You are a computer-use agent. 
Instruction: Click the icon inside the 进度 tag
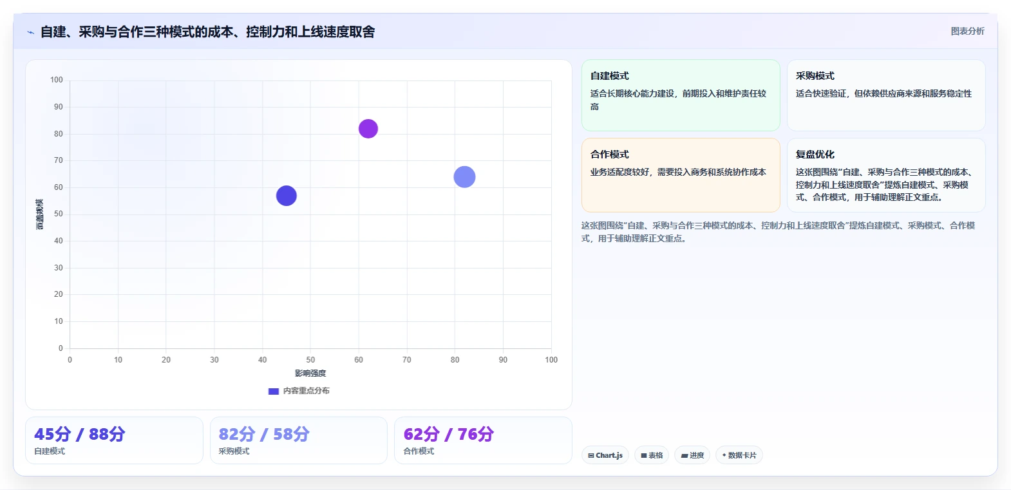point(685,456)
